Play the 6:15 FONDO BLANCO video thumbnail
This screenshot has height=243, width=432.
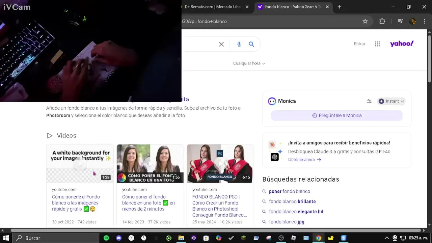tap(220, 164)
